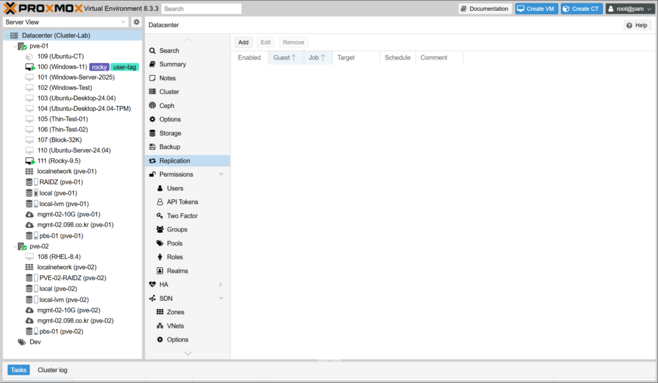Open the Server View dropdown
The height and width of the screenshot is (383, 658).
pyautogui.click(x=123, y=22)
